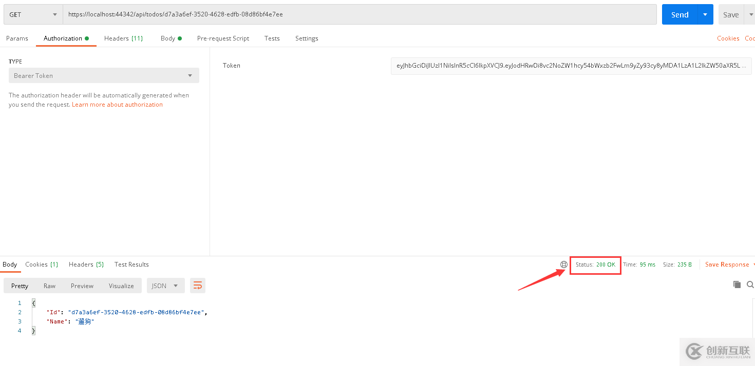Select the Pretty view mode

(x=20, y=286)
